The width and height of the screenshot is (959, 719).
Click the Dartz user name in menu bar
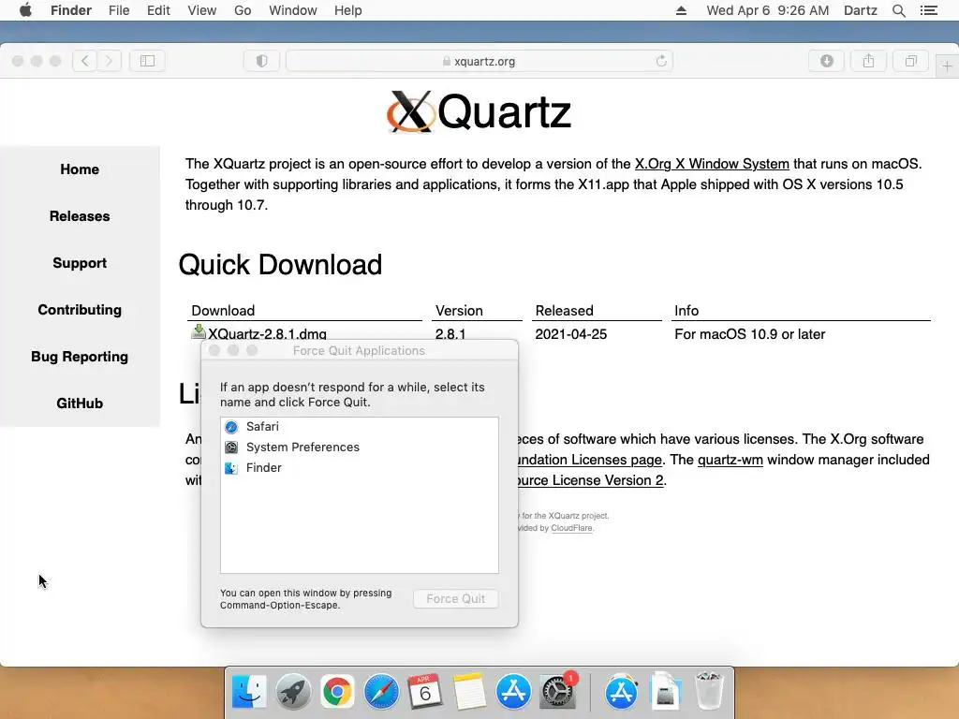[860, 10]
